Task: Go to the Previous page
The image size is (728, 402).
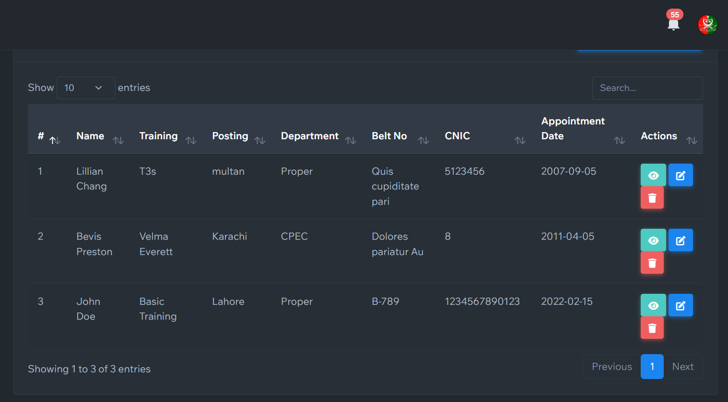Action: click(x=611, y=367)
